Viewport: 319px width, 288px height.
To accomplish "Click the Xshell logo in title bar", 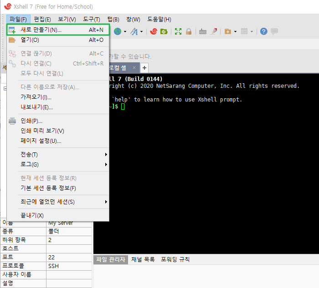I will click(8, 6).
